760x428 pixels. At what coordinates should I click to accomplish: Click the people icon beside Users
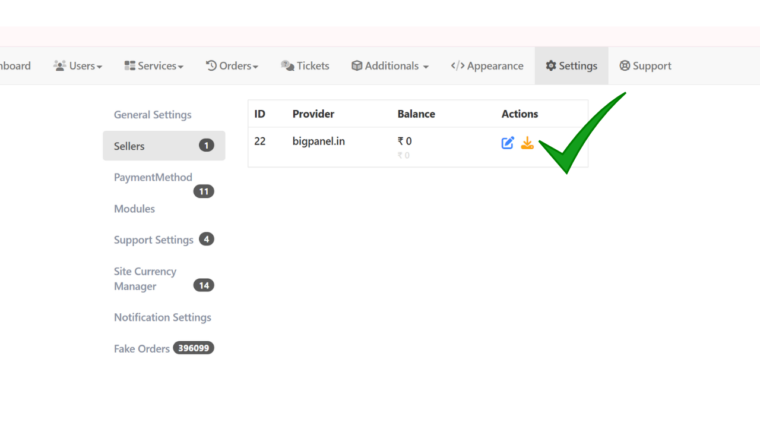click(59, 65)
